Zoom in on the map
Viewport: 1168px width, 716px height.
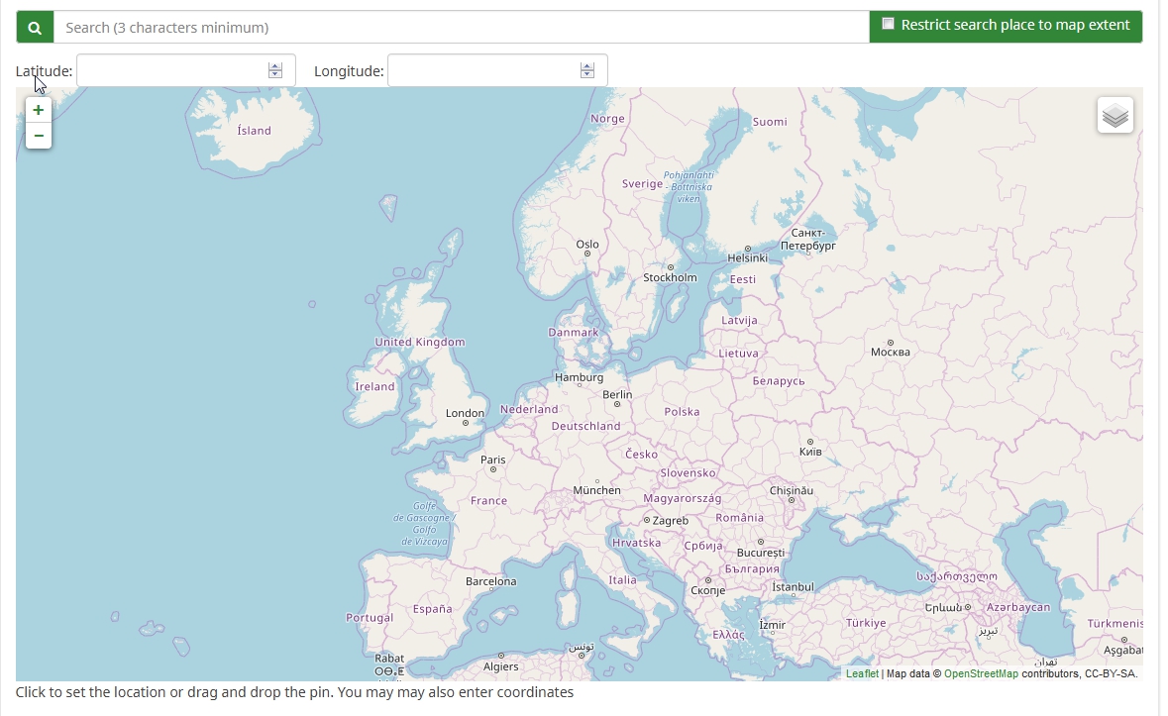point(39,110)
